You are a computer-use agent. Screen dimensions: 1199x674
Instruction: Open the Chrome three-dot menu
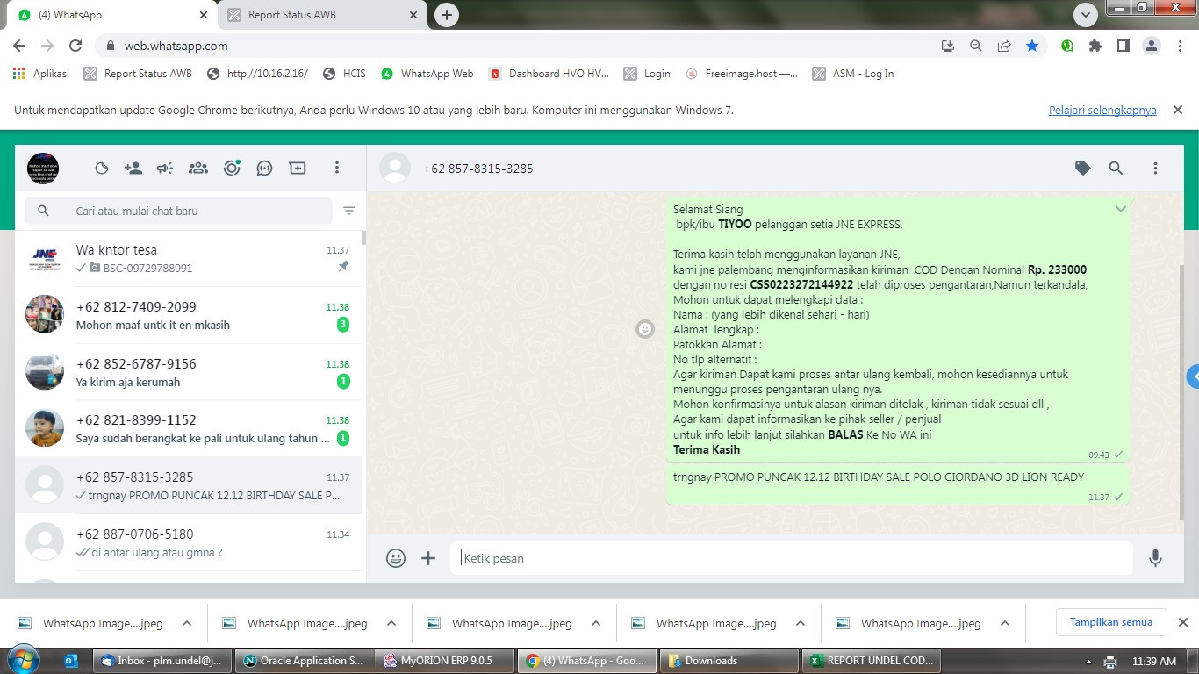click(1179, 46)
